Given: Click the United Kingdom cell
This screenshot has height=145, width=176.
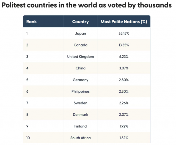Looking at the screenshot, I should [80, 56].
